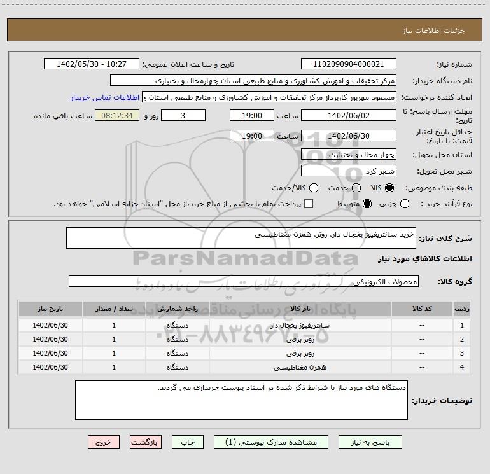Open مشاهده مدارک پیوستی (1) button

pyautogui.click(x=271, y=442)
